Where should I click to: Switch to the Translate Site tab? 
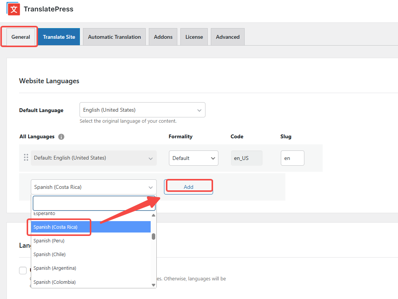click(59, 36)
